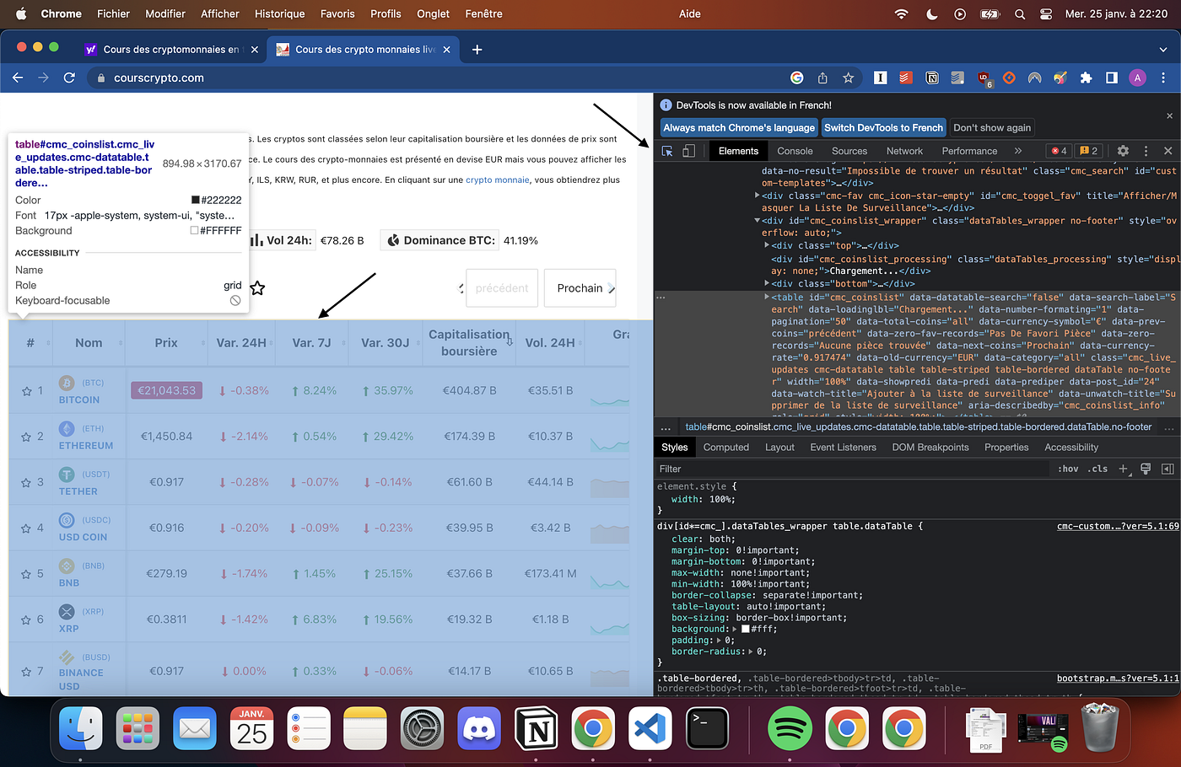Viewport: 1181px width, 767px height.
Task: Reload the courscrypto.com page
Action: click(x=70, y=78)
